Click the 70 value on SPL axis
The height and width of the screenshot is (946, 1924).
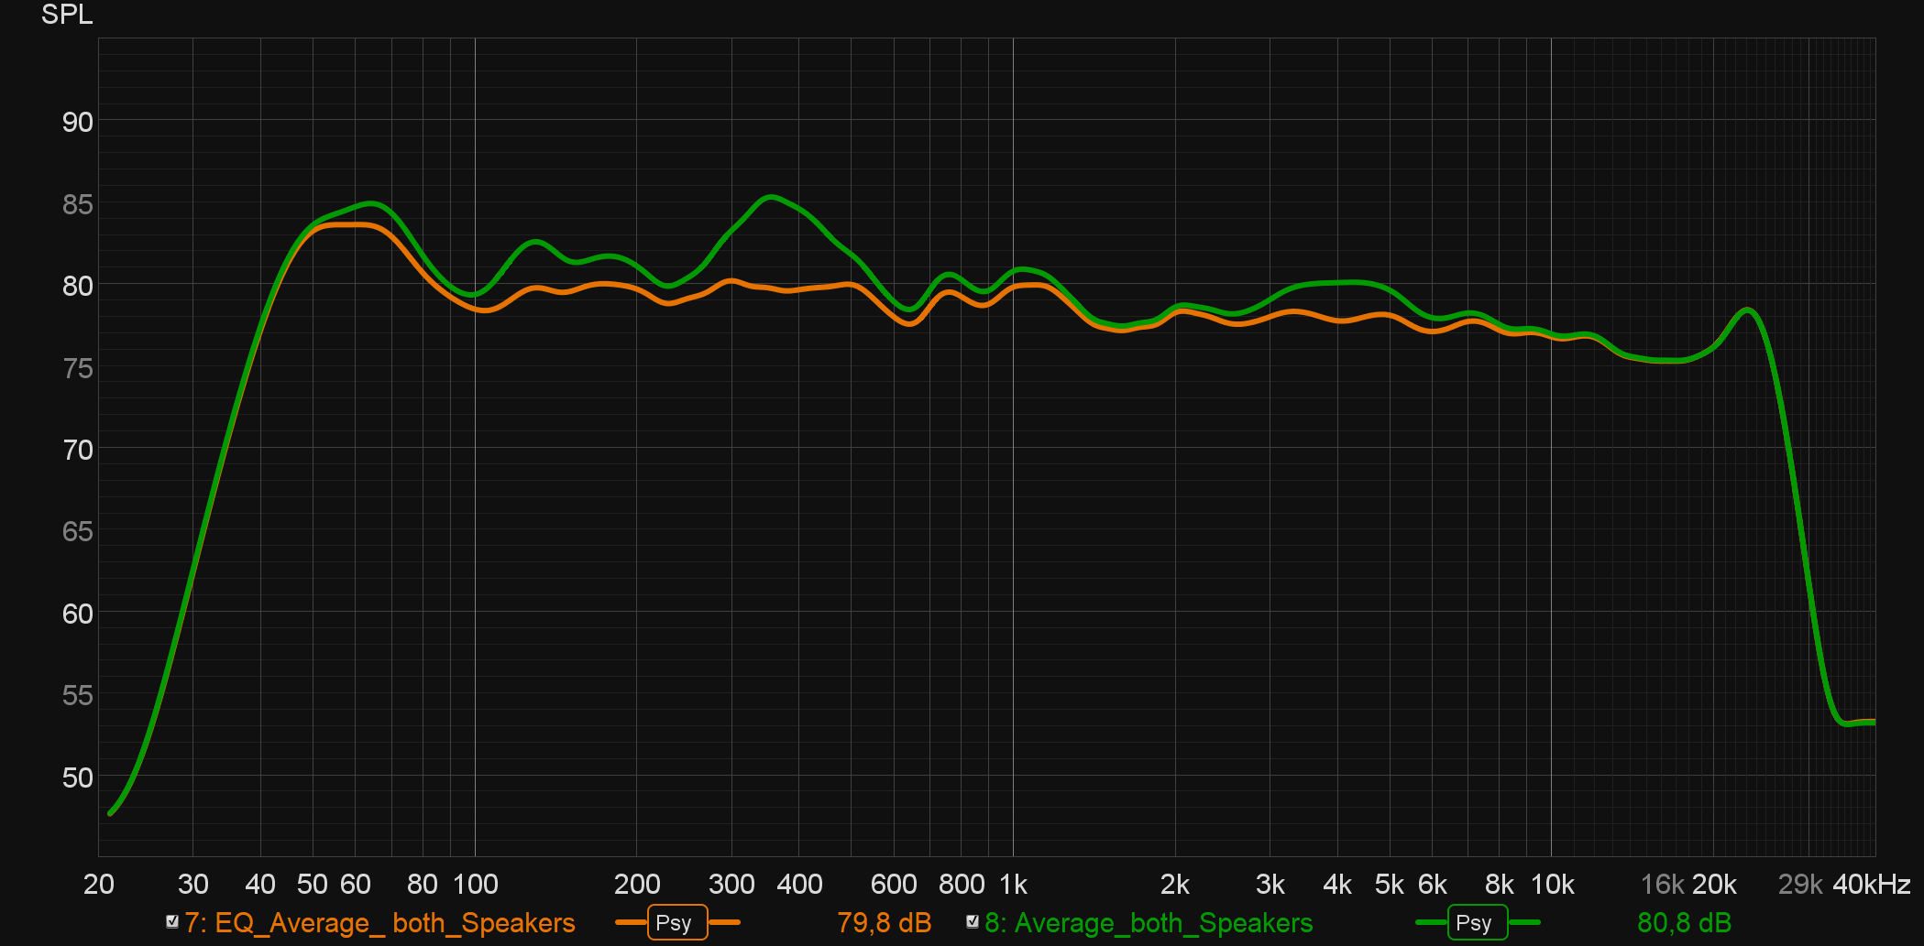[x=78, y=450]
